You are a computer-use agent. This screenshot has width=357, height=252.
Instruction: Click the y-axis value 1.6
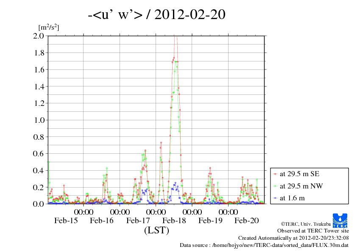[x=39, y=69]
